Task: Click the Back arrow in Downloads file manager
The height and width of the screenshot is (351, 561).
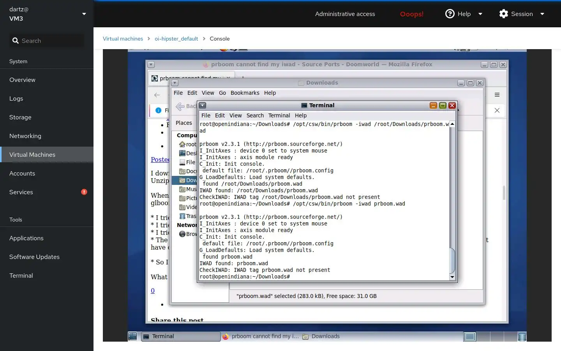Action: coord(180,106)
